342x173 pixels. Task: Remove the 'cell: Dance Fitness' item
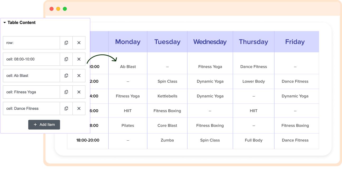(x=79, y=108)
